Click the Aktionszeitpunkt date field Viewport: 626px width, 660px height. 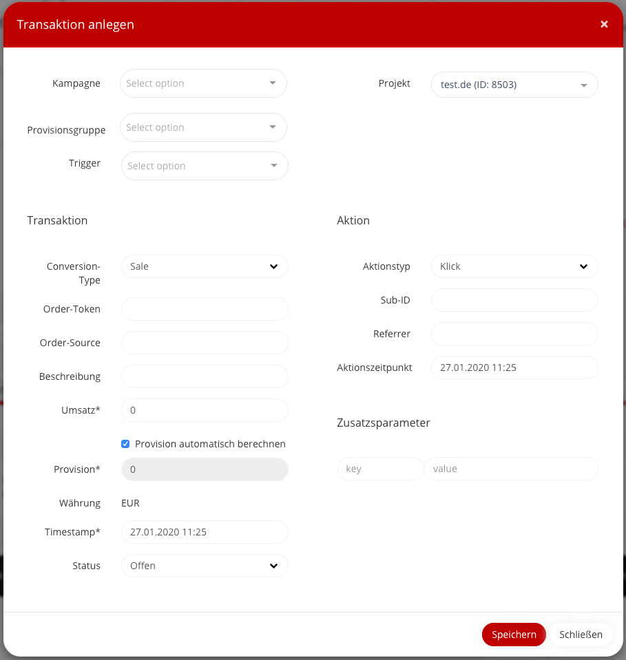tap(514, 368)
